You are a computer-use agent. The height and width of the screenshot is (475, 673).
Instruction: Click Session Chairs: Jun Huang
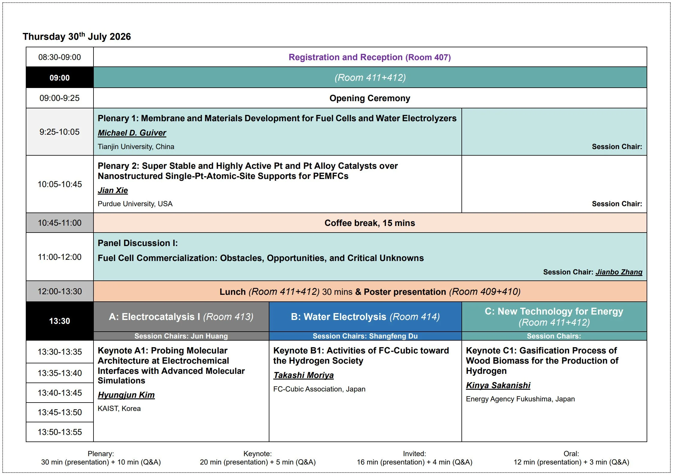coord(181,336)
